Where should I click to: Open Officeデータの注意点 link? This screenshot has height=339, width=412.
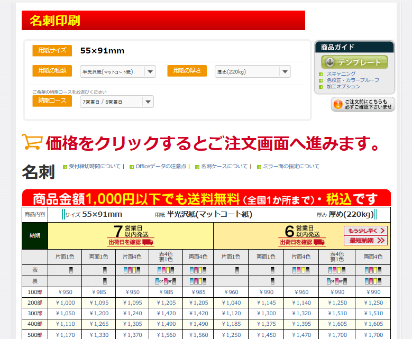(161, 166)
